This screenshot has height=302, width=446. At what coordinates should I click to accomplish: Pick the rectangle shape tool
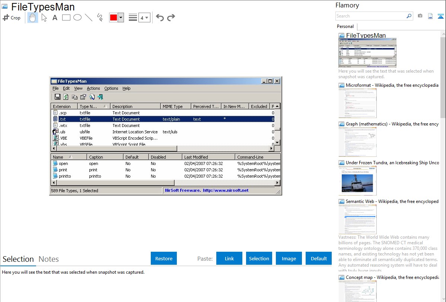click(x=66, y=18)
